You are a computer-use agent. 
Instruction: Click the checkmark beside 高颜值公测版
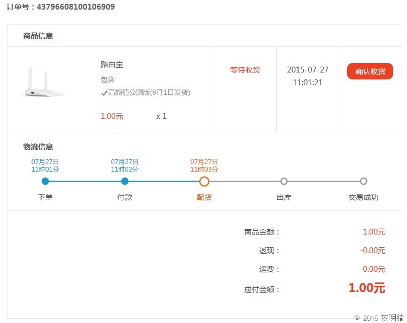click(104, 93)
